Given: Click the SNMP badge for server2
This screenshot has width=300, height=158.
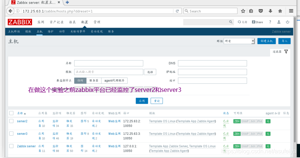Looking at the screenshot, I should coord(245,121).
